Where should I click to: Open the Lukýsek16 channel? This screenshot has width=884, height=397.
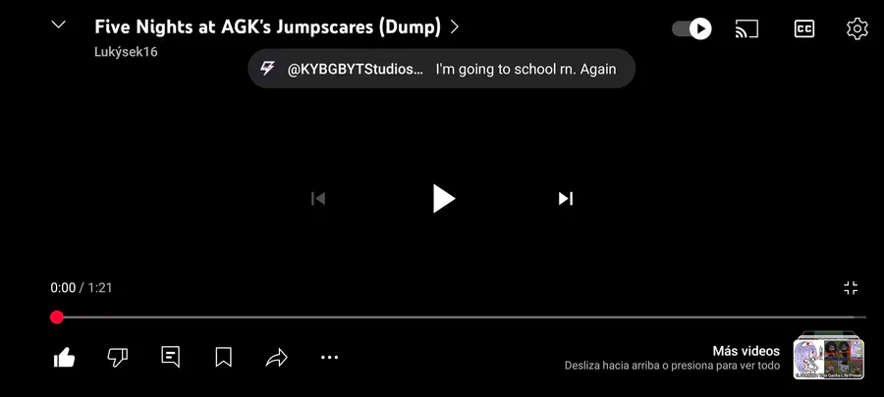pos(127,52)
